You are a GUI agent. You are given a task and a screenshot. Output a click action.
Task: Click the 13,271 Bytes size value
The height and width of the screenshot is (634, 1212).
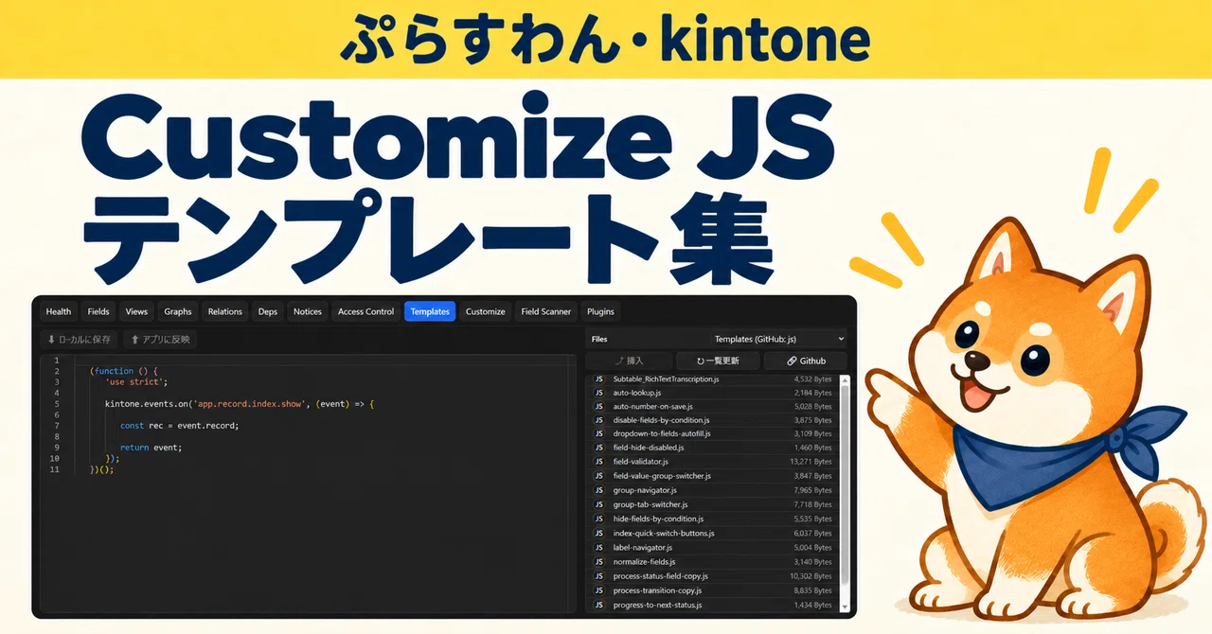tap(811, 462)
